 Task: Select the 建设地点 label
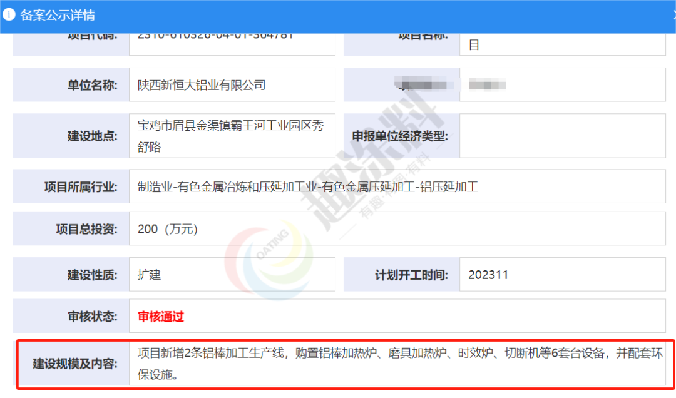point(93,136)
